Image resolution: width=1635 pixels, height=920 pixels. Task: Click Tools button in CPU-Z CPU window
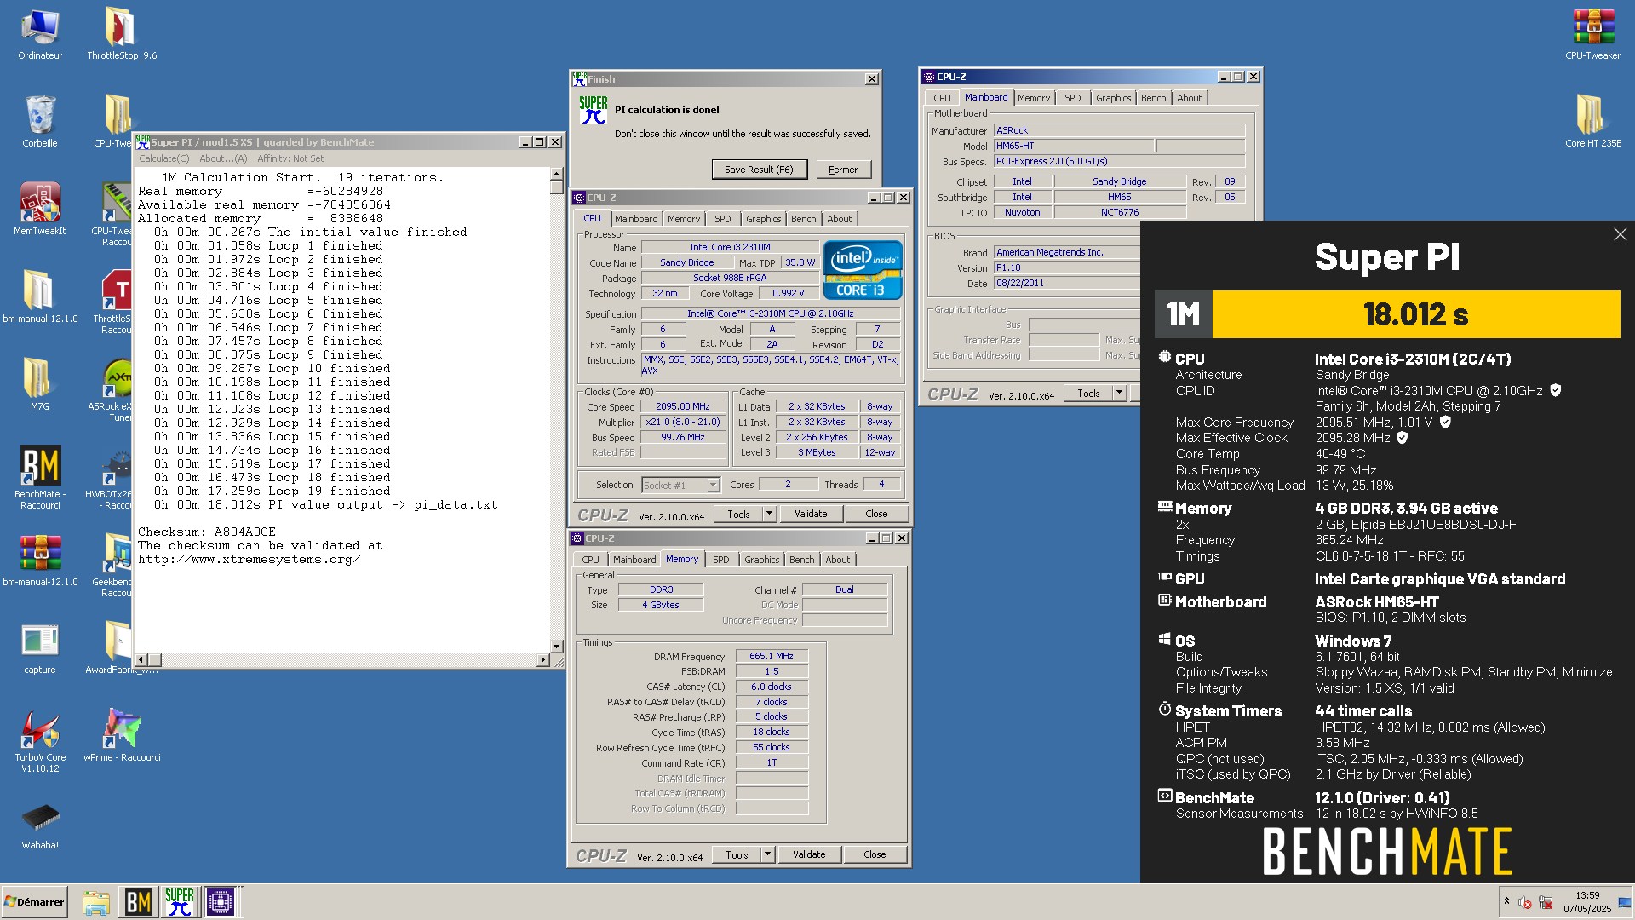click(738, 514)
